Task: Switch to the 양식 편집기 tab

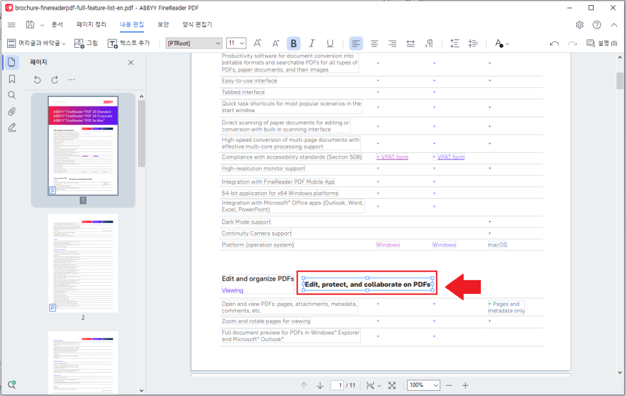Action: (x=197, y=25)
